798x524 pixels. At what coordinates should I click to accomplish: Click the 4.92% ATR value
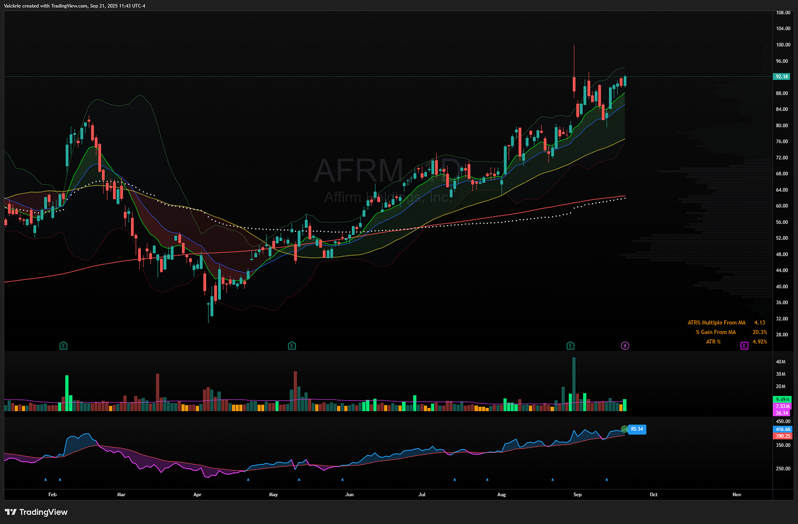(760, 342)
